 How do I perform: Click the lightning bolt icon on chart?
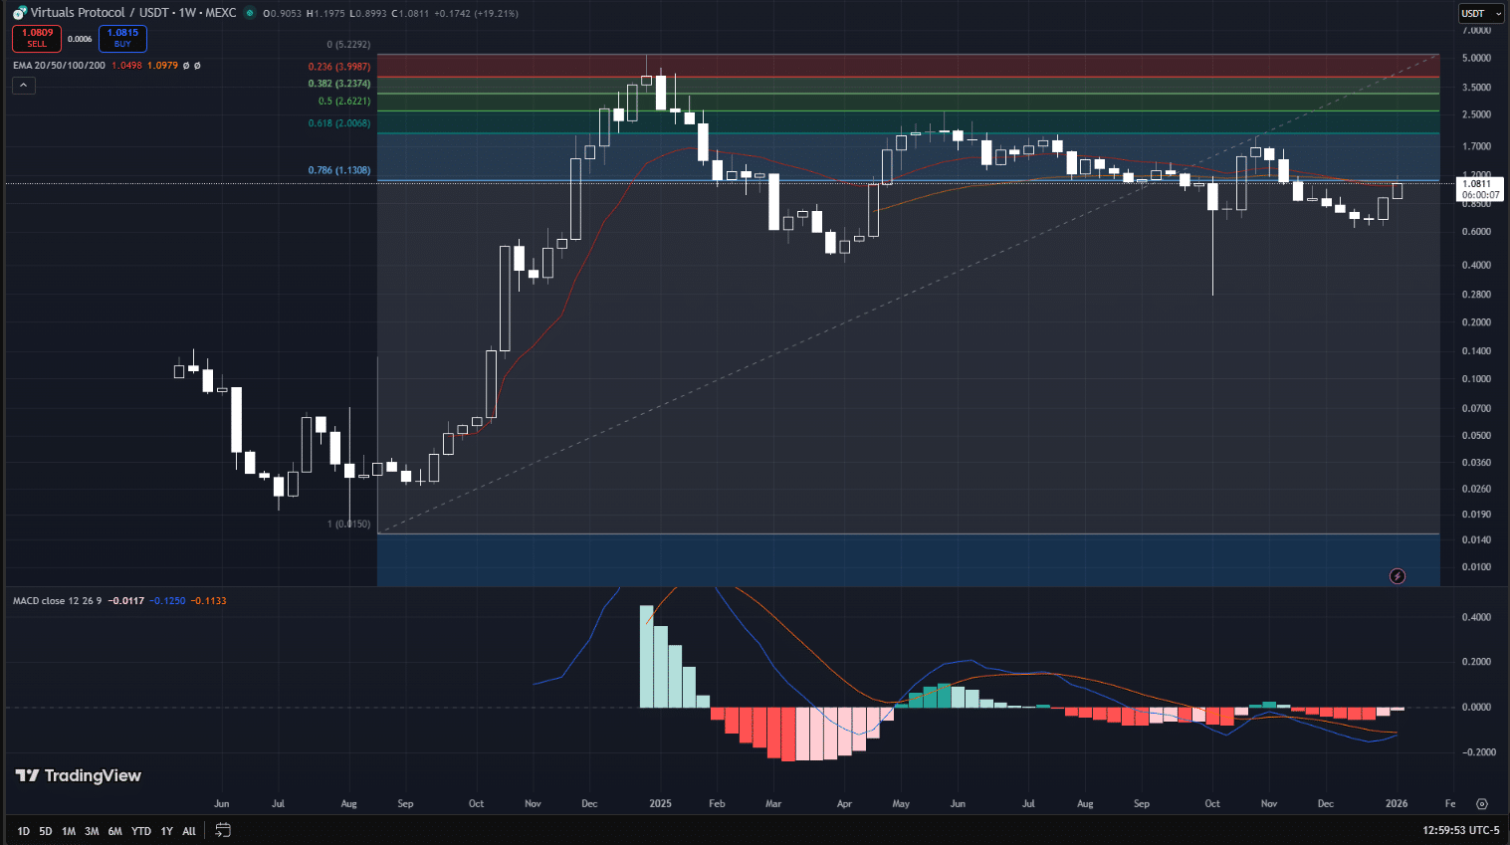point(1398,576)
